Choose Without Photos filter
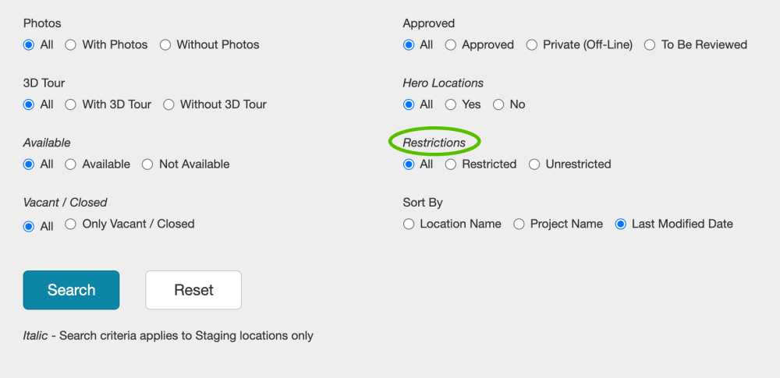This screenshot has height=378, width=780. 165,45
